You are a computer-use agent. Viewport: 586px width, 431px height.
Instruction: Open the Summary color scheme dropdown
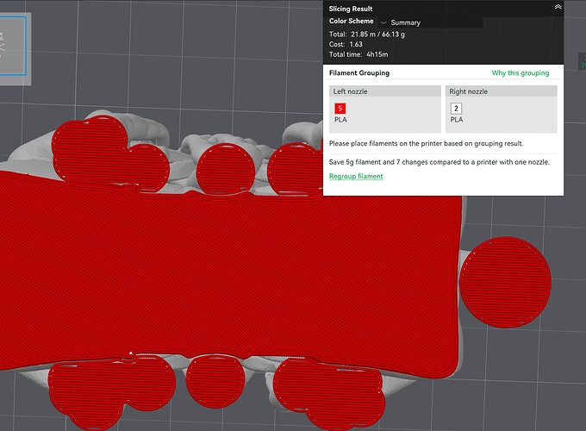pyautogui.click(x=431, y=22)
